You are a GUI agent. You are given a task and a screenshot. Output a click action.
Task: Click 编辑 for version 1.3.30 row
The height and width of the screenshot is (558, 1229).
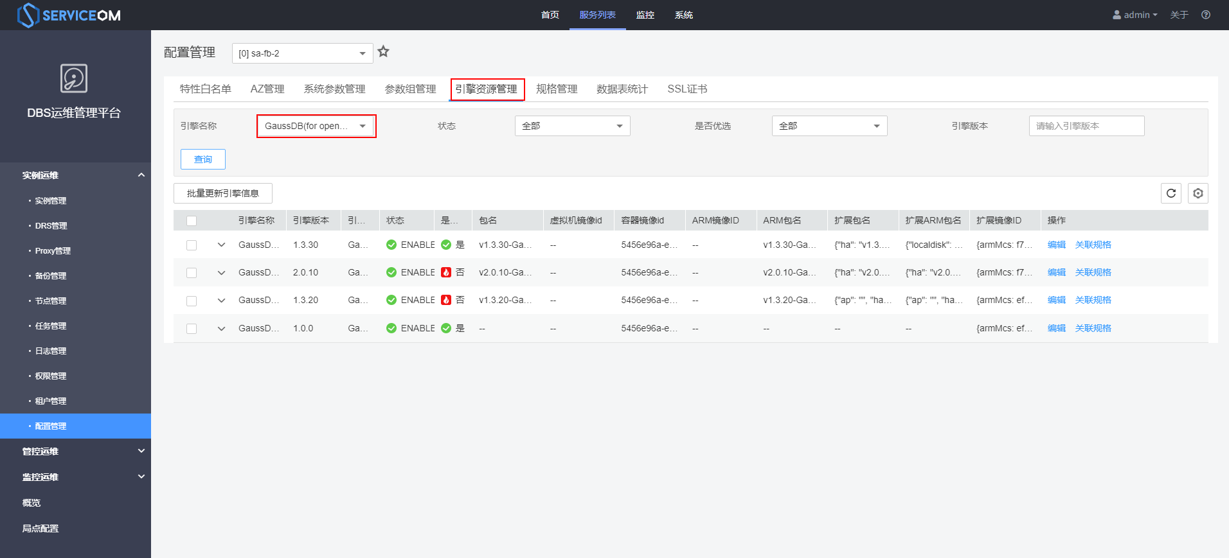[x=1057, y=245]
